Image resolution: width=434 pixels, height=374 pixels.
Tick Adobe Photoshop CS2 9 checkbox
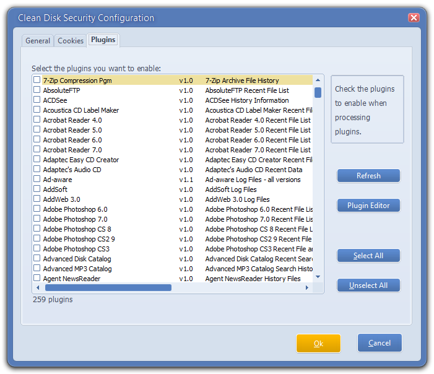point(37,238)
